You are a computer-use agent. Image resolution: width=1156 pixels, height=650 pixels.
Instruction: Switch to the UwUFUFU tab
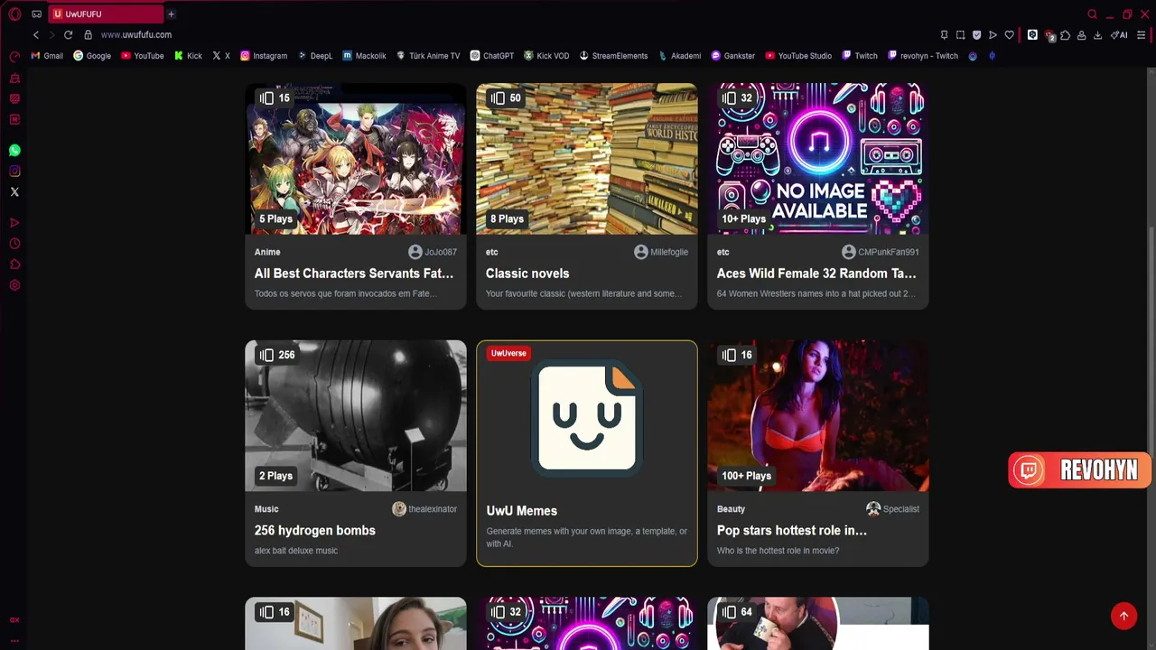pos(107,14)
